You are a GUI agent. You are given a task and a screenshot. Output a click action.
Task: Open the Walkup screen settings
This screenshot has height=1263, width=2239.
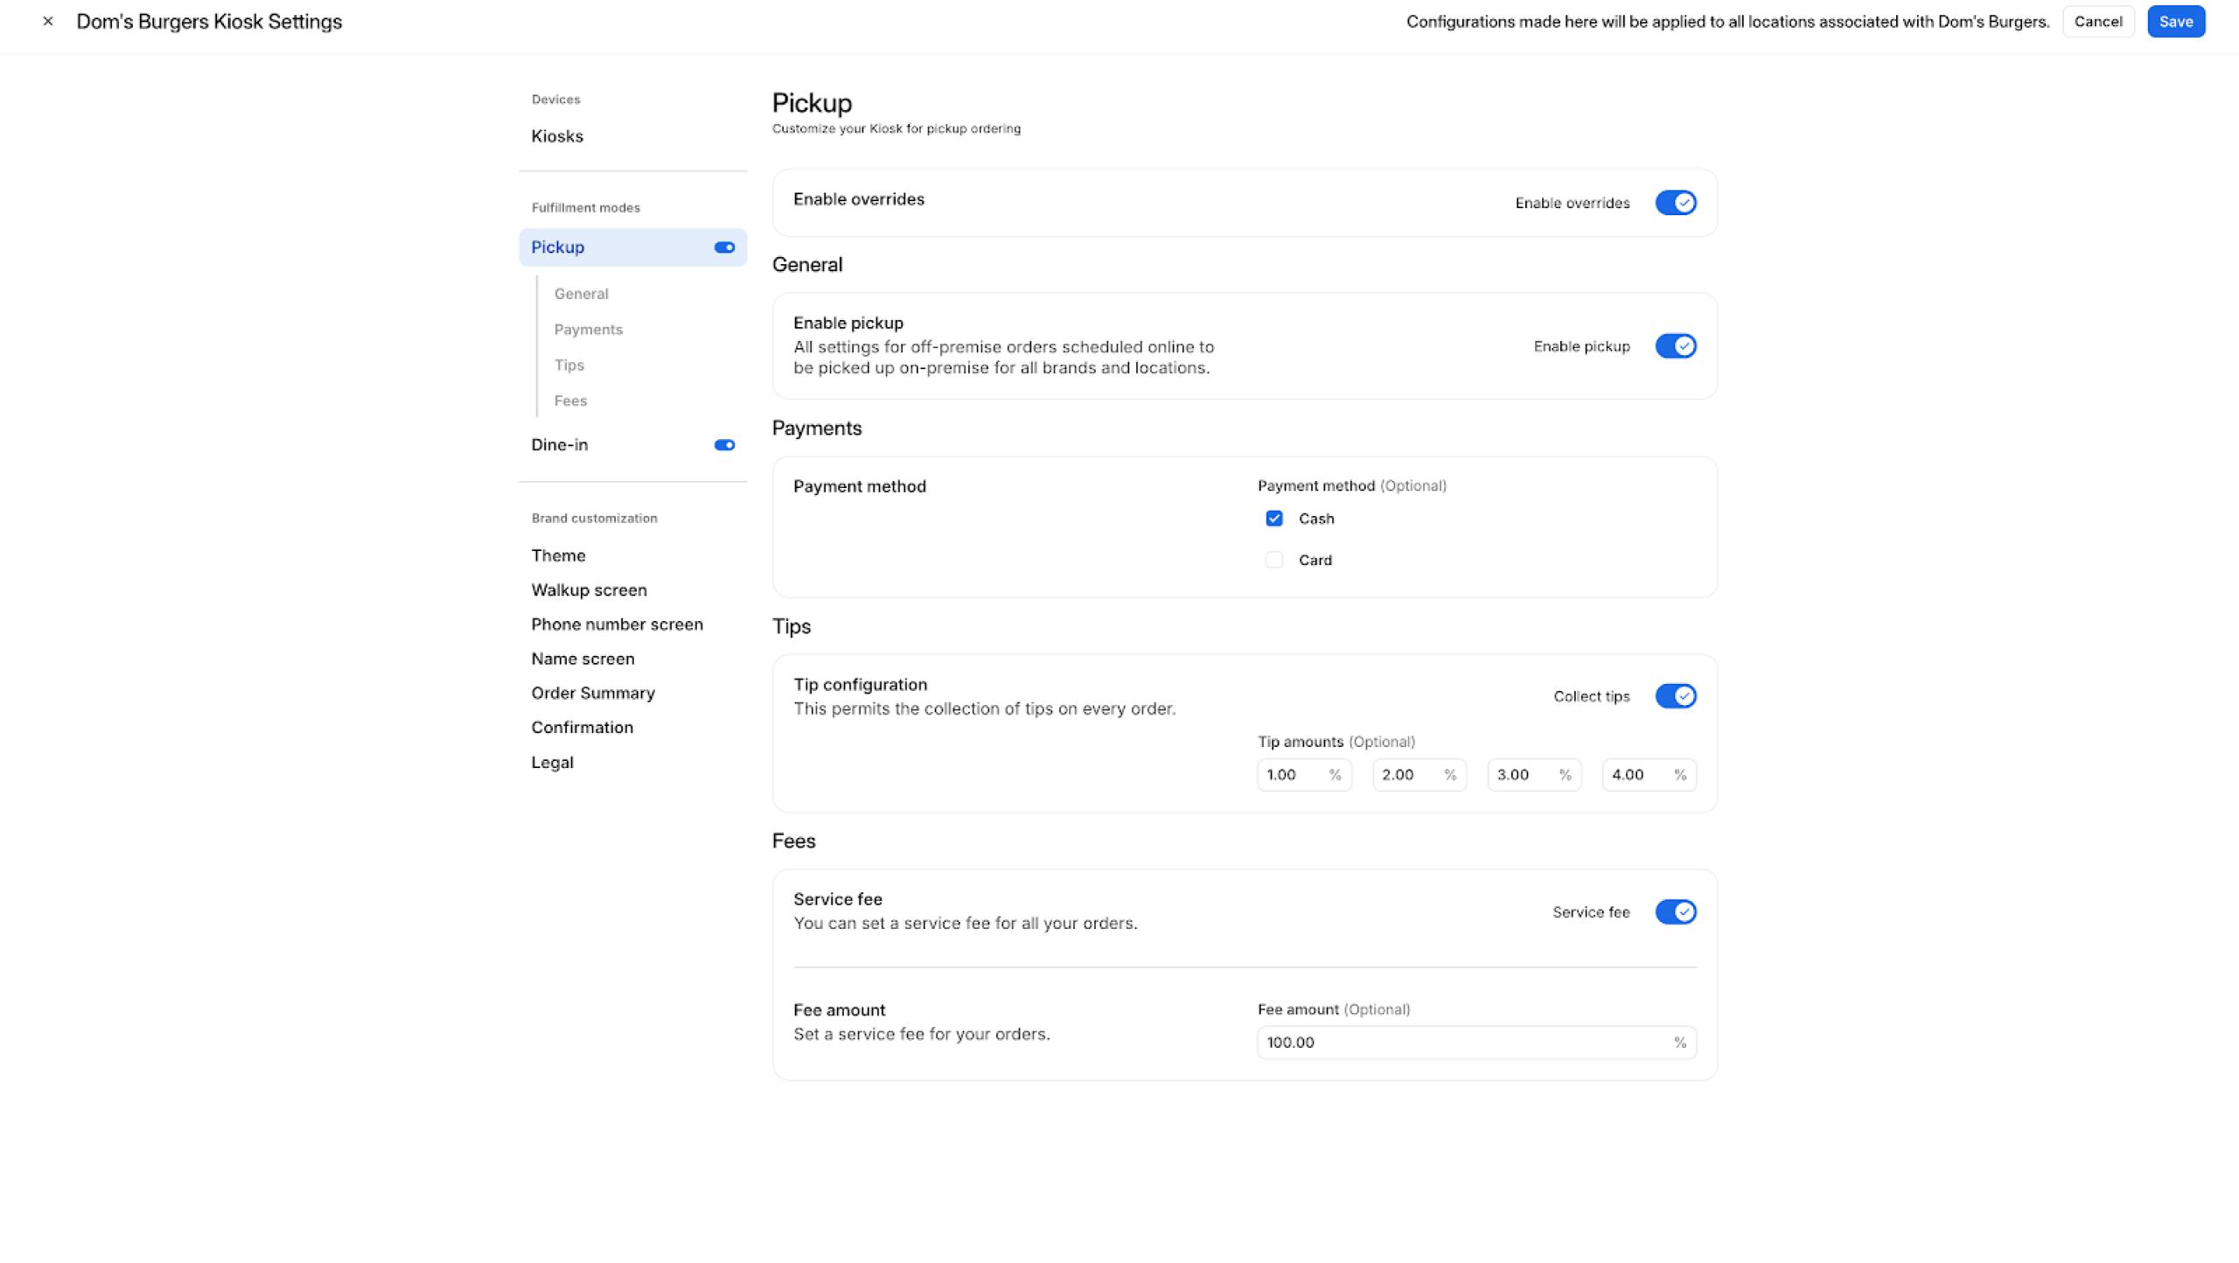(589, 590)
